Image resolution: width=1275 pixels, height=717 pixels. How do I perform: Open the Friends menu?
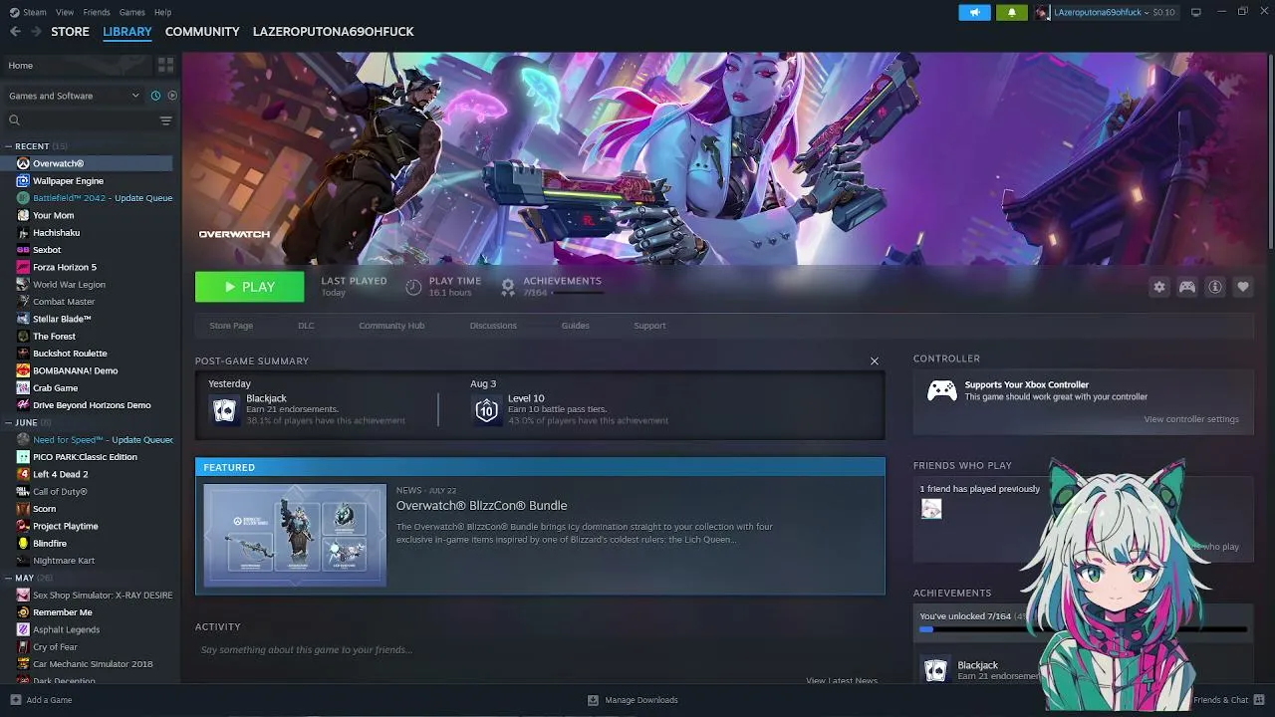point(97,12)
